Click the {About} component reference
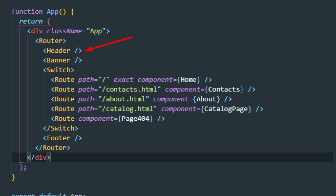The height and width of the screenshot is (196, 336). (206, 99)
